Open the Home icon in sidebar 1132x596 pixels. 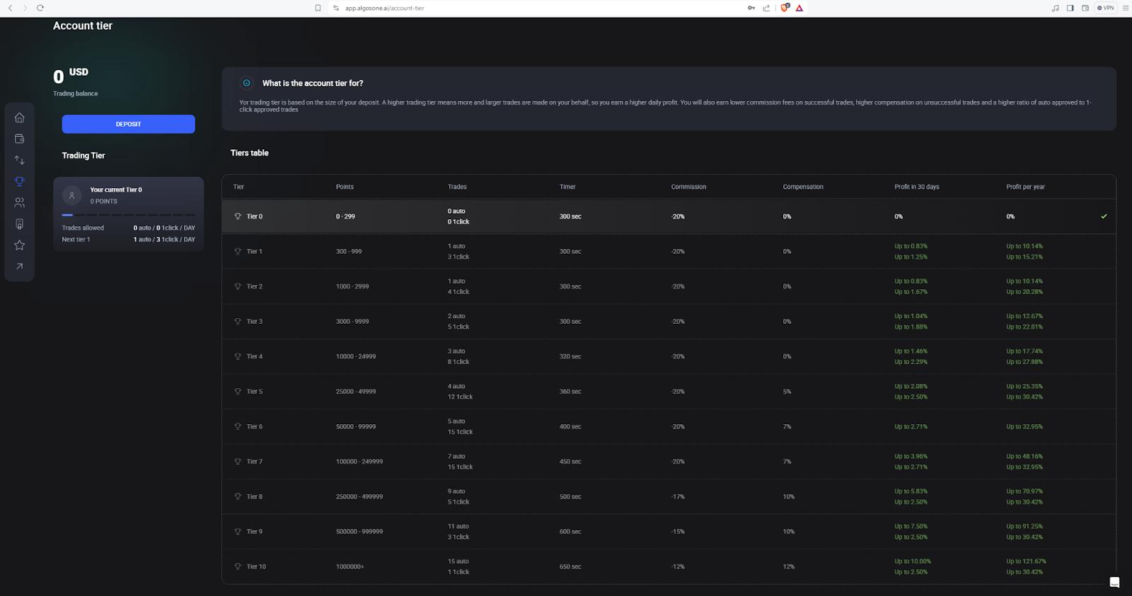19,118
